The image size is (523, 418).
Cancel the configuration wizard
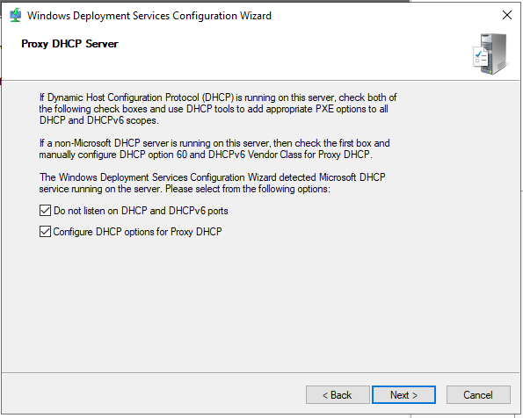(x=478, y=395)
